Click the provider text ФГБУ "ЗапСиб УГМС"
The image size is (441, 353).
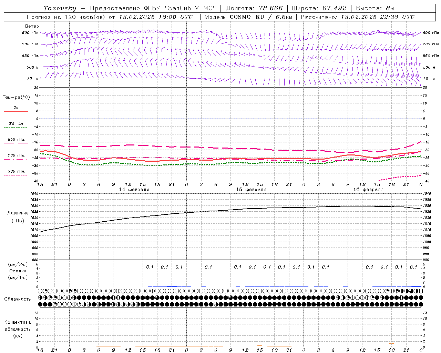[179, 8]
